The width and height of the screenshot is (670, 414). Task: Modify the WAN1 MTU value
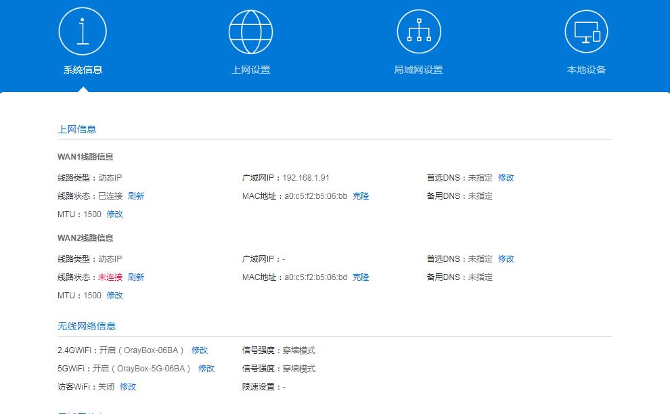(114, 214)
